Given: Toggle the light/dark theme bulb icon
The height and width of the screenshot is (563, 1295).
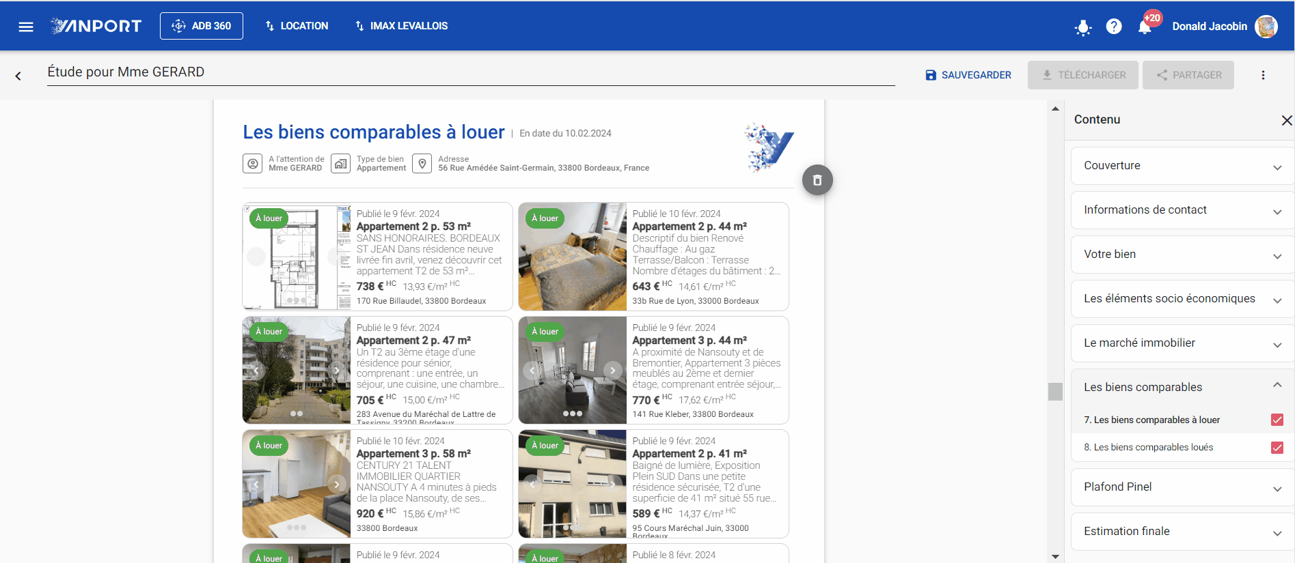Looking at the screenshot, I should tap(1083, 27).
